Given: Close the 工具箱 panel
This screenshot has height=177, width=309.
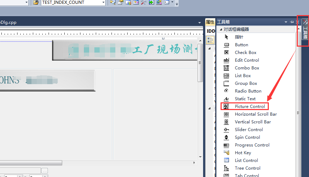Looking at the screenshot, I should click(297, 22).
